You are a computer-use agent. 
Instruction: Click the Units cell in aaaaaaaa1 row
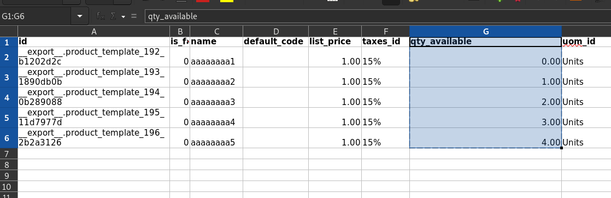click(x=586, y=57)
